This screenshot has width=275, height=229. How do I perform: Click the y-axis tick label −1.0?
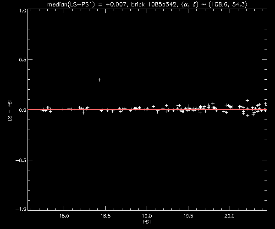(x=21, y=209)
